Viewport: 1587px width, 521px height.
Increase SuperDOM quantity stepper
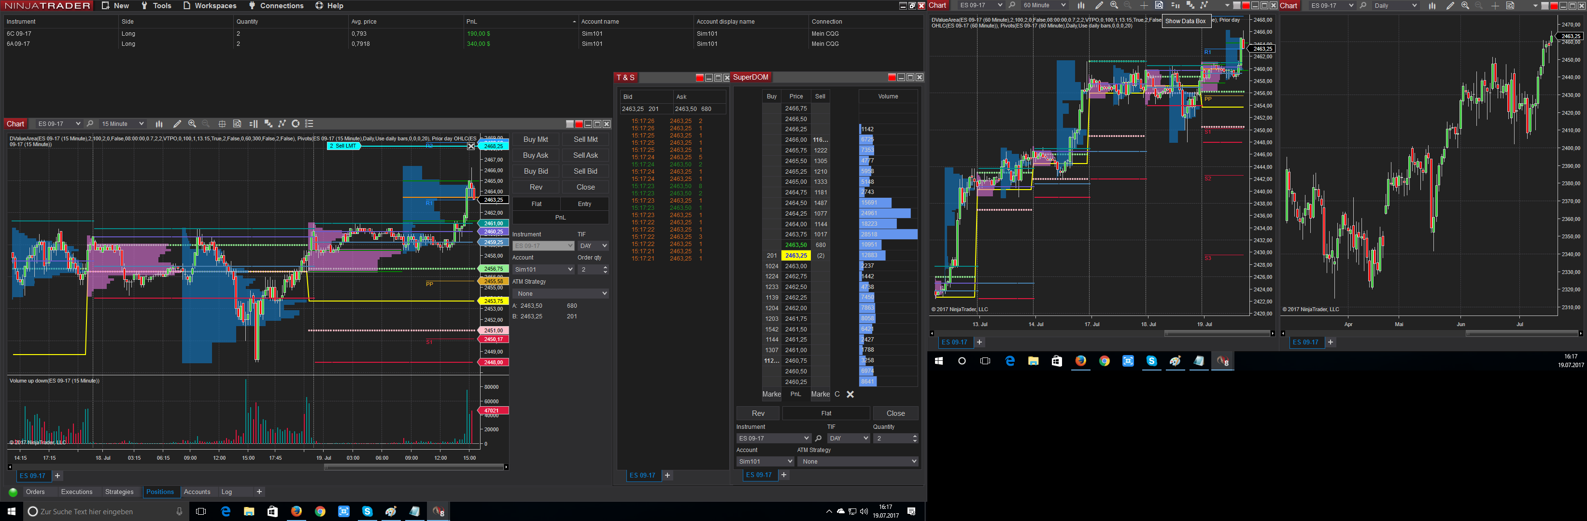pos(915,436)
